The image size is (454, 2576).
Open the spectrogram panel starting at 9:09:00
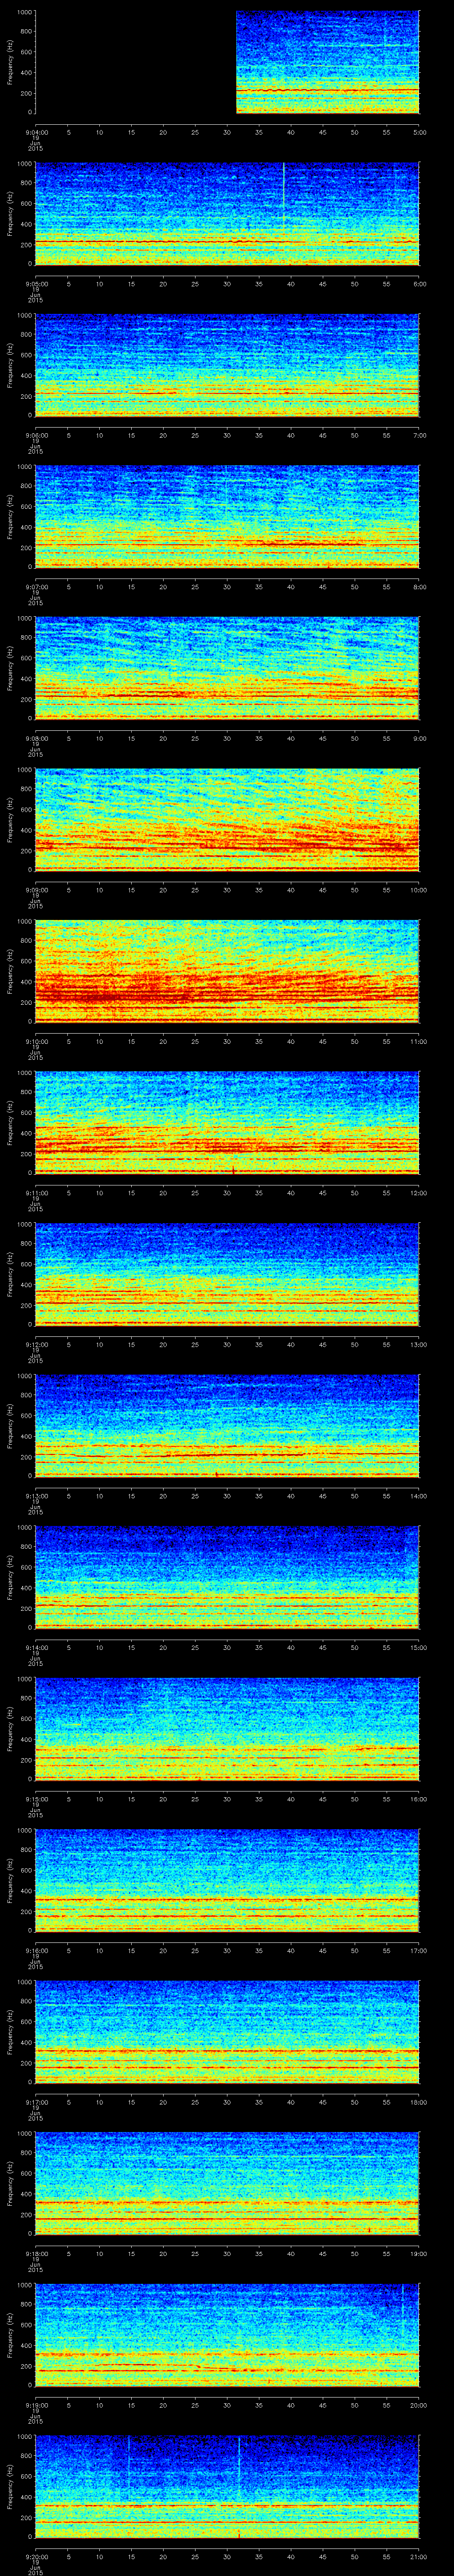pos(227,820)
